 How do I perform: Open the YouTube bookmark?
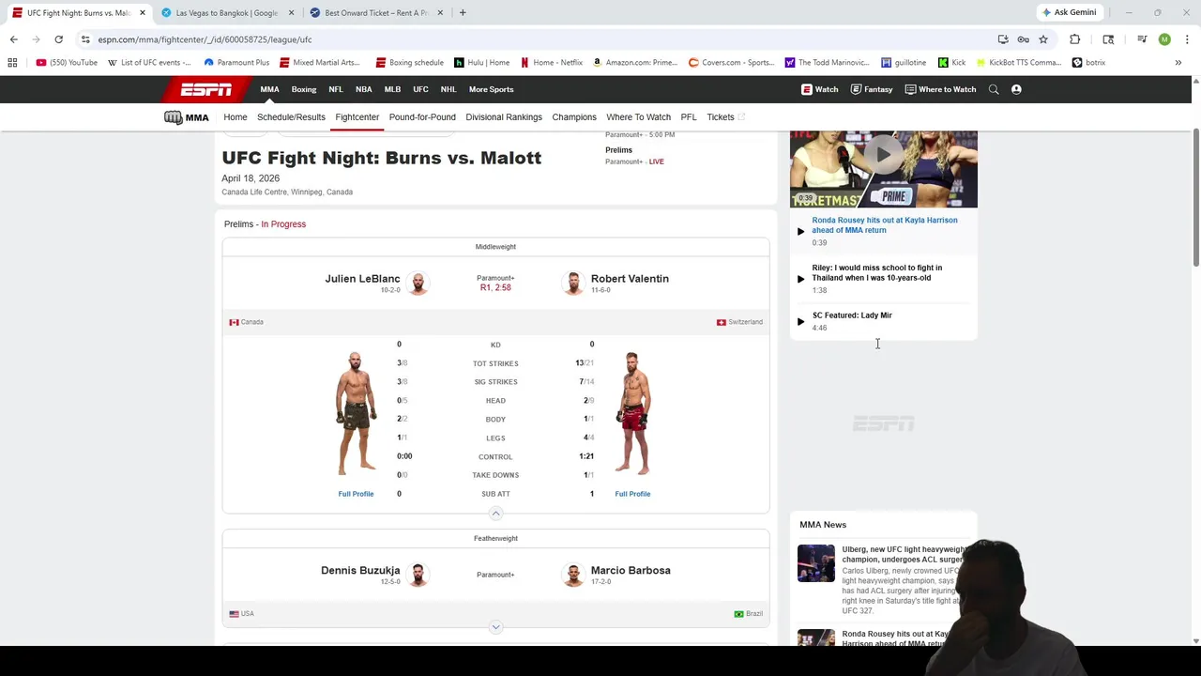(67, 63)
